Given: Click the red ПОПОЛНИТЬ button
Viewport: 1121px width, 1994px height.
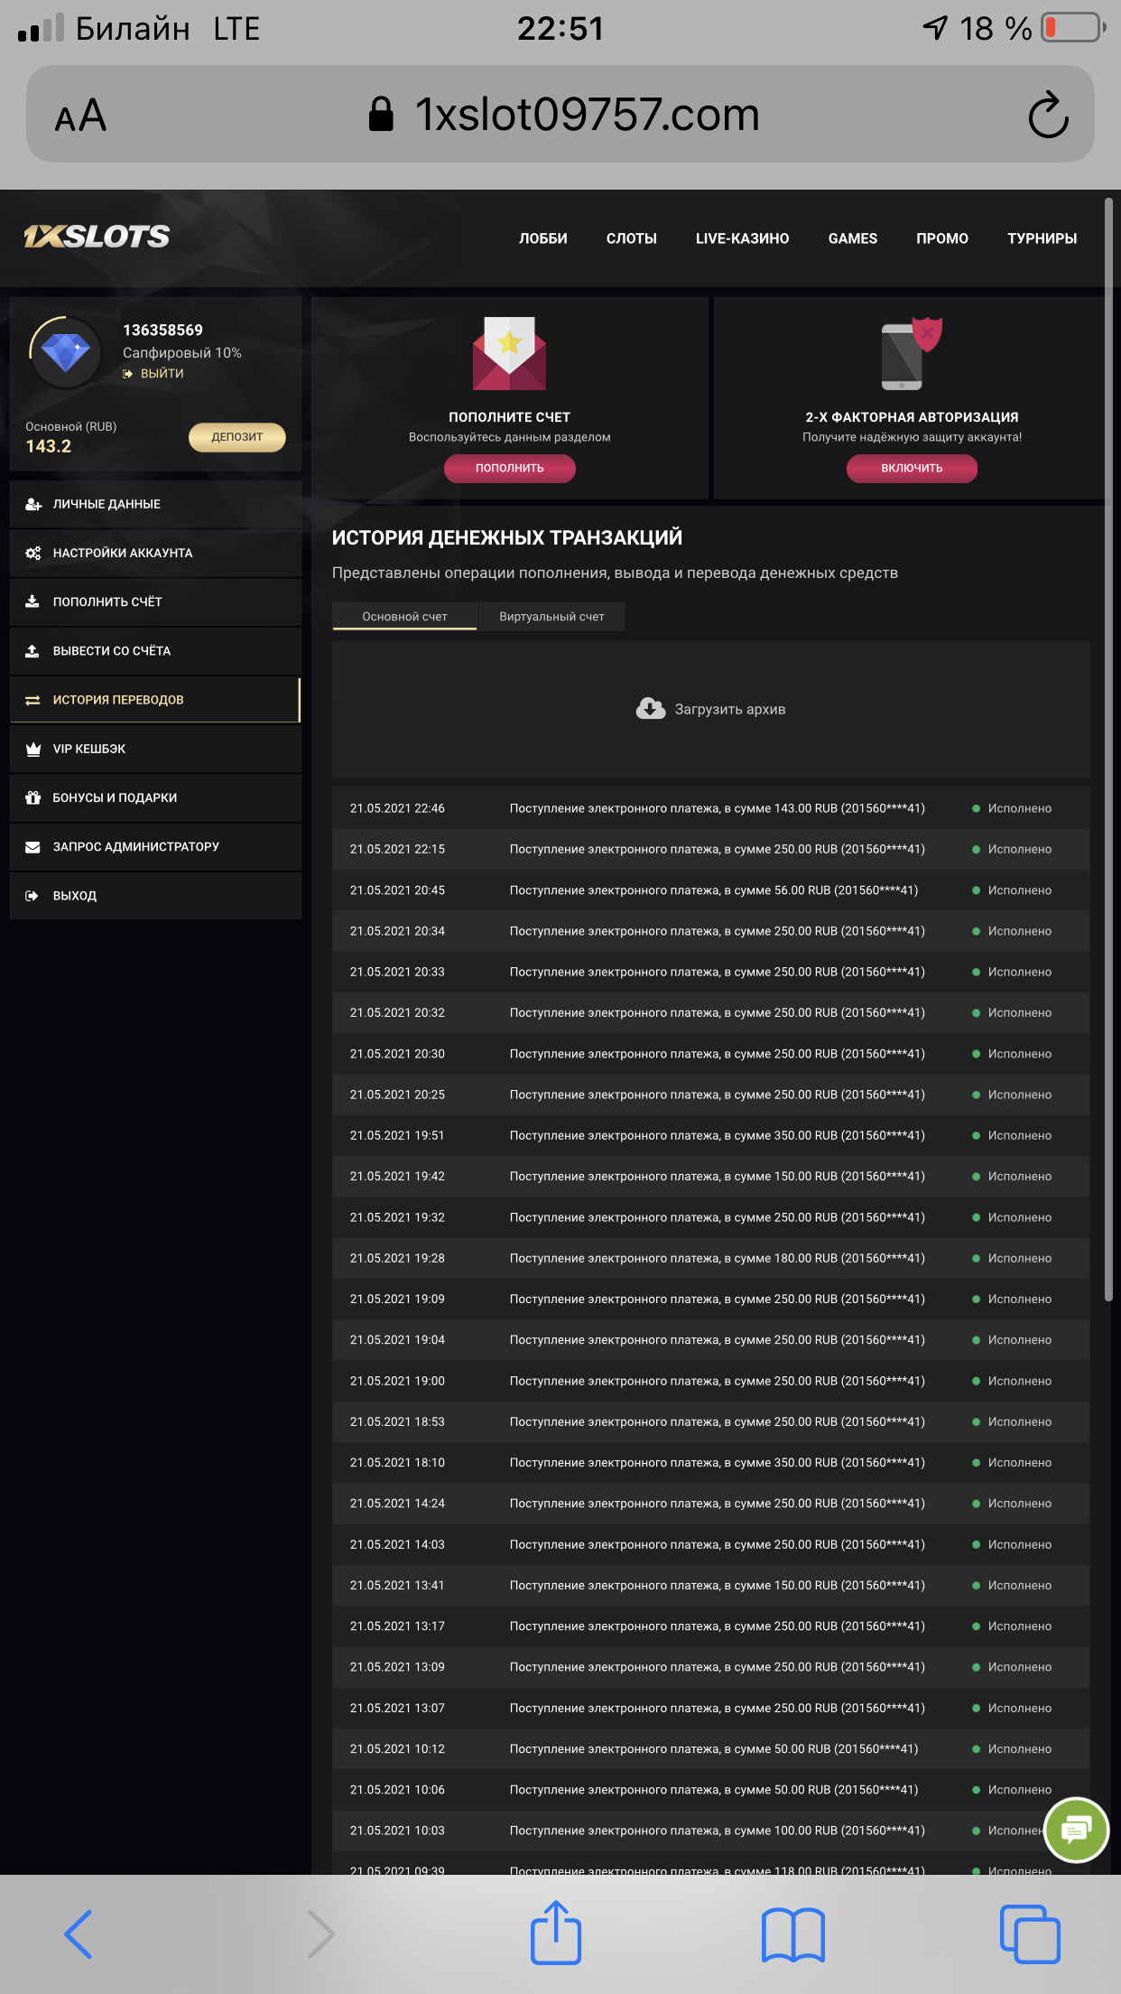Looking at the screenshot, I should tap(510, 468).
